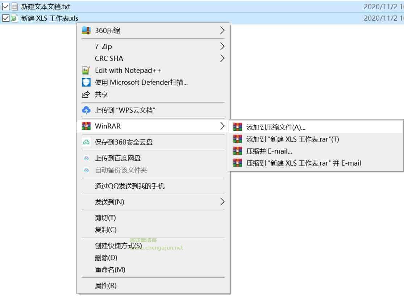This screenshot has width=404, height=297.
Task: Click the WinRAR books icon in main menu
Action: 86,126
